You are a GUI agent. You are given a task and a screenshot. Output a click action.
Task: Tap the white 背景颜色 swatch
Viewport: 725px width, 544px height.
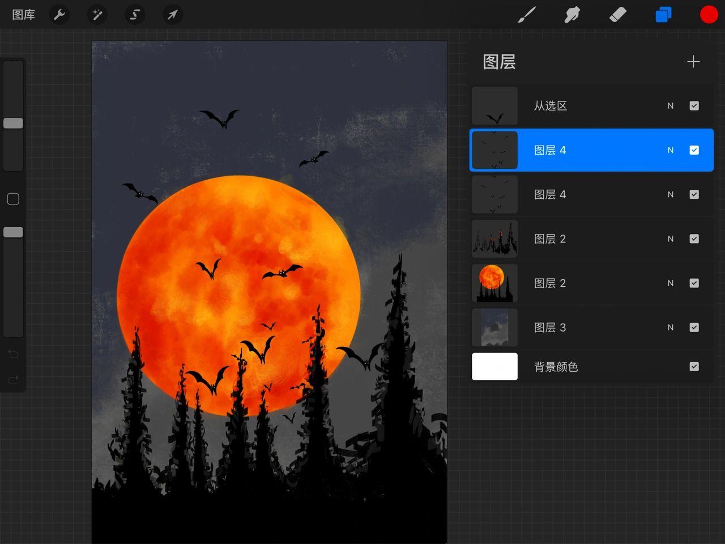(x=494, y=367)
